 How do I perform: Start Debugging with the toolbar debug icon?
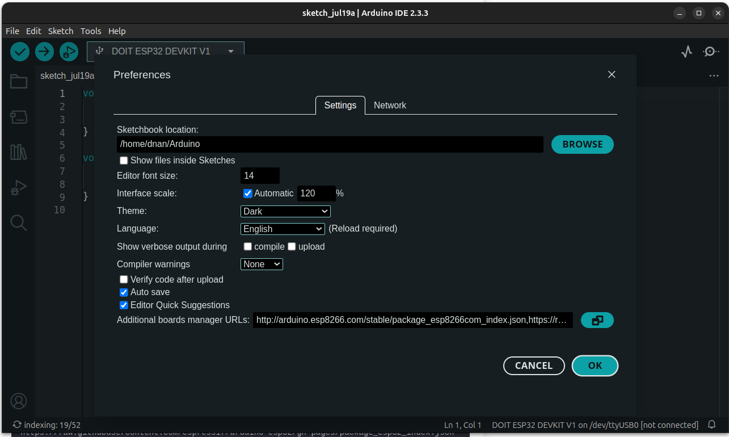[x=69, y=52]
